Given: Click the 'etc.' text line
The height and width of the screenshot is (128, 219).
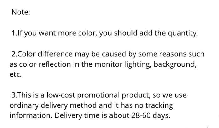Looking at the screenshot, I should [16, 74].
